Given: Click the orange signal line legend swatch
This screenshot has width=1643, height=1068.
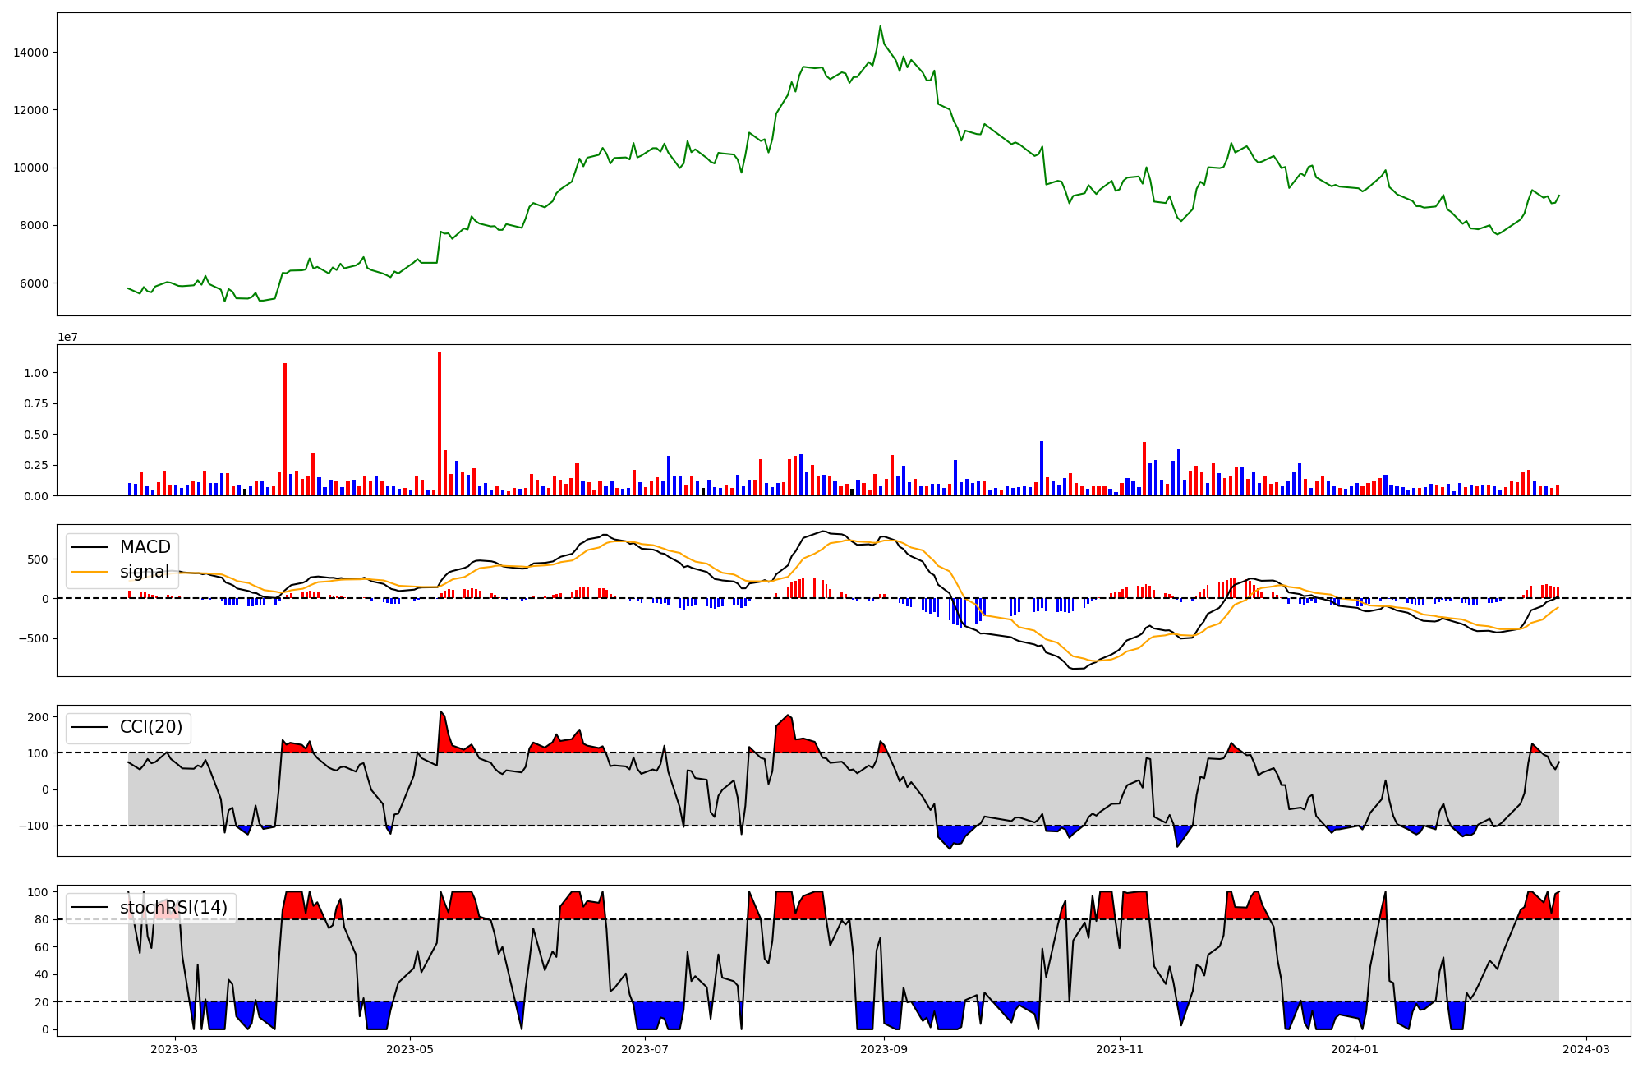Looking at the screenshot, I should [90, 572].
